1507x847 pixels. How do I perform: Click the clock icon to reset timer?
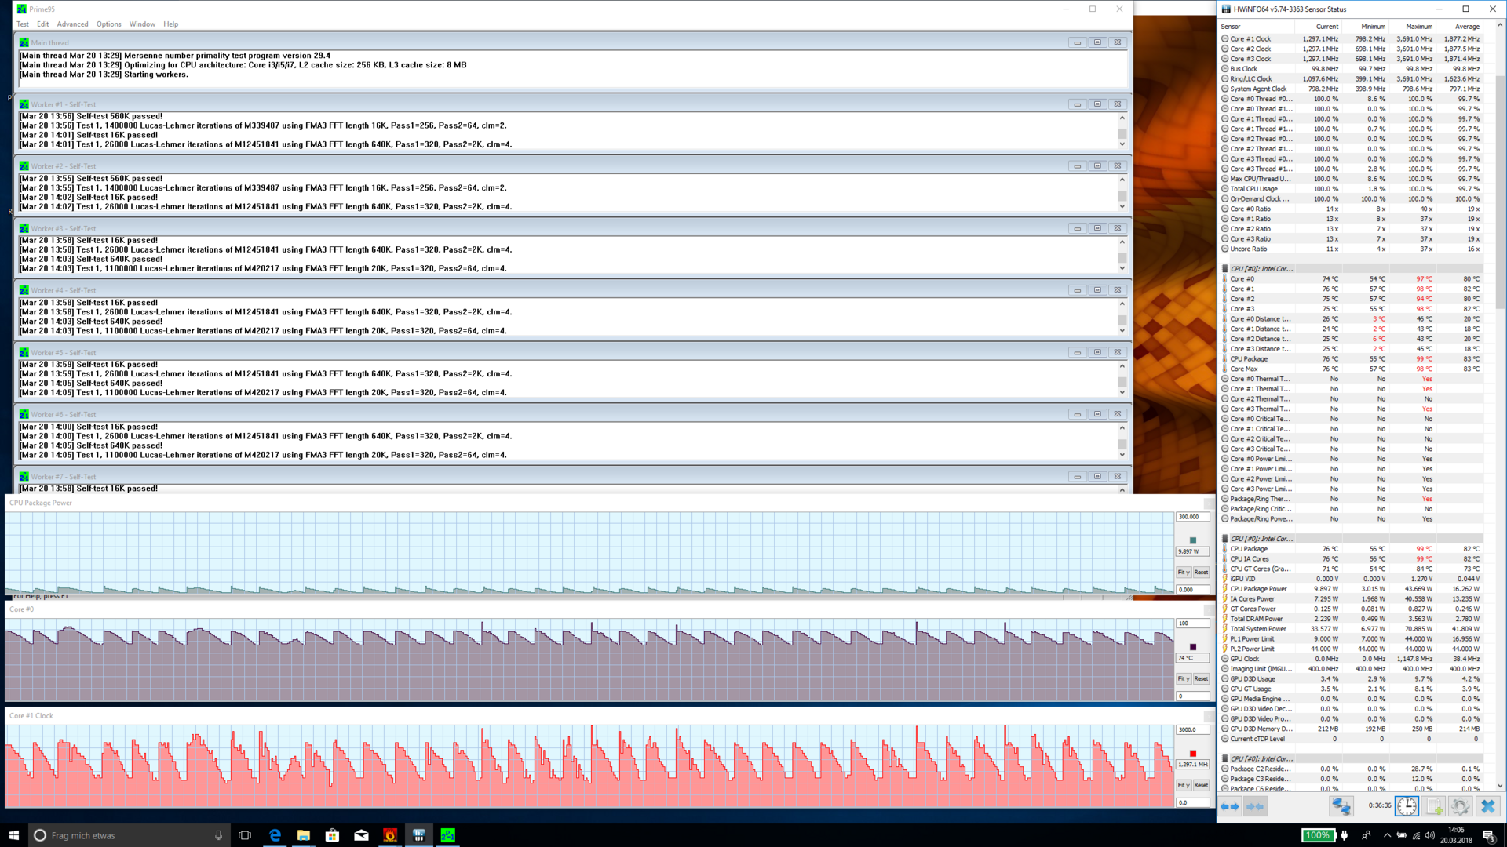[1407, 806]
